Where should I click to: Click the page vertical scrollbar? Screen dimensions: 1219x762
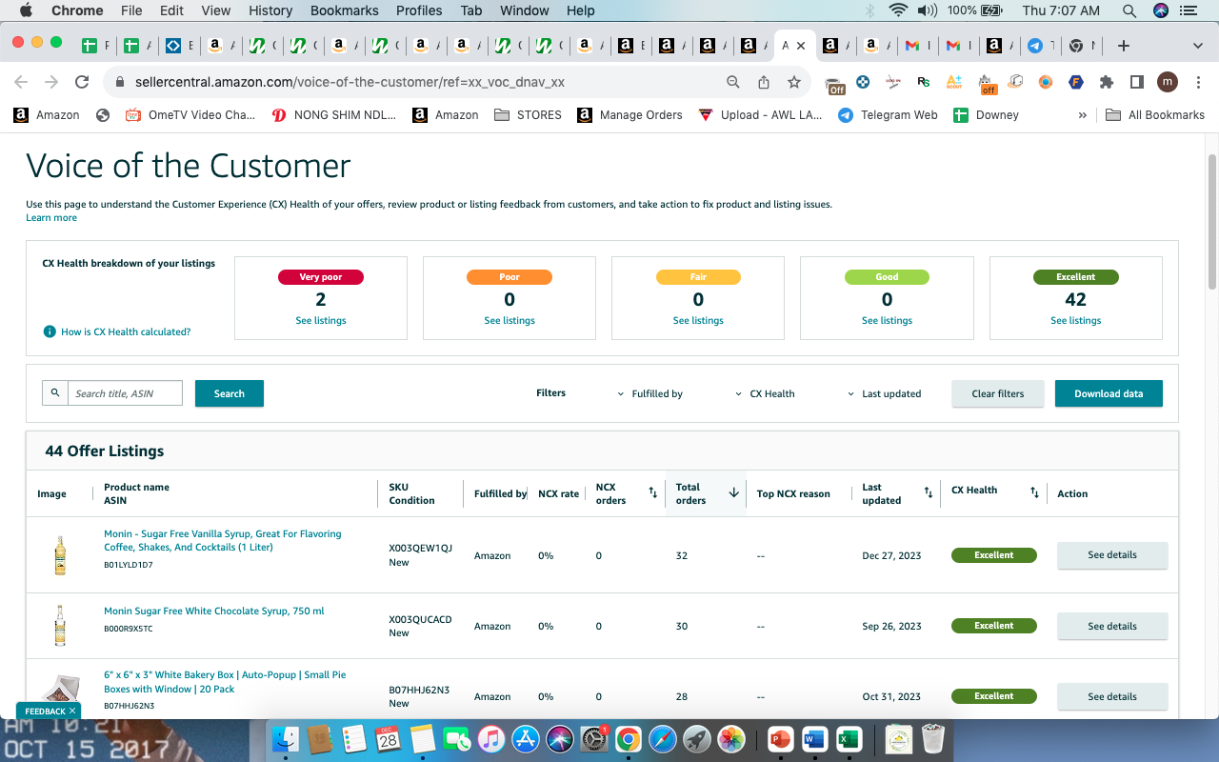click(1212, 221)
